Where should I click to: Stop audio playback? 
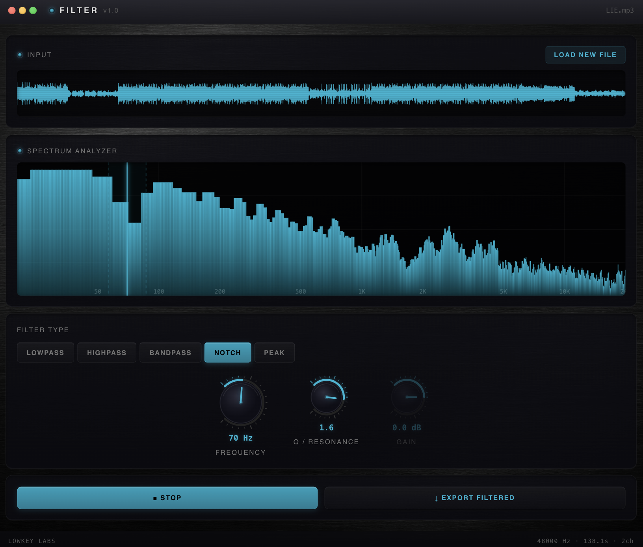click(x=167, y=498)
